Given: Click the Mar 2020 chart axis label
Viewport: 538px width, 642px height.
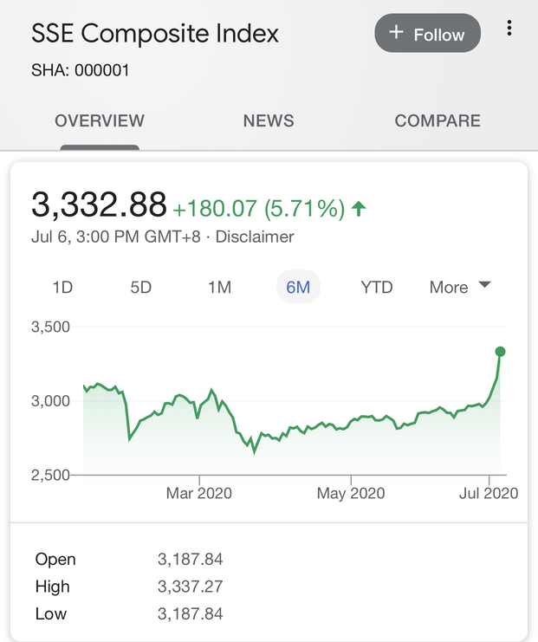Looking at the screenshot, I should [199, 494].
